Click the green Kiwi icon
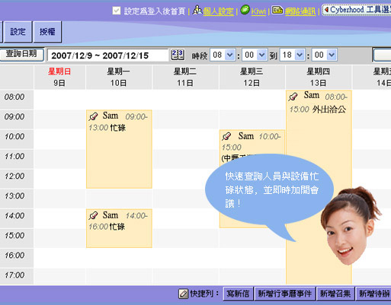The height and width of the screenshot is (305, 391). point(245,10)
